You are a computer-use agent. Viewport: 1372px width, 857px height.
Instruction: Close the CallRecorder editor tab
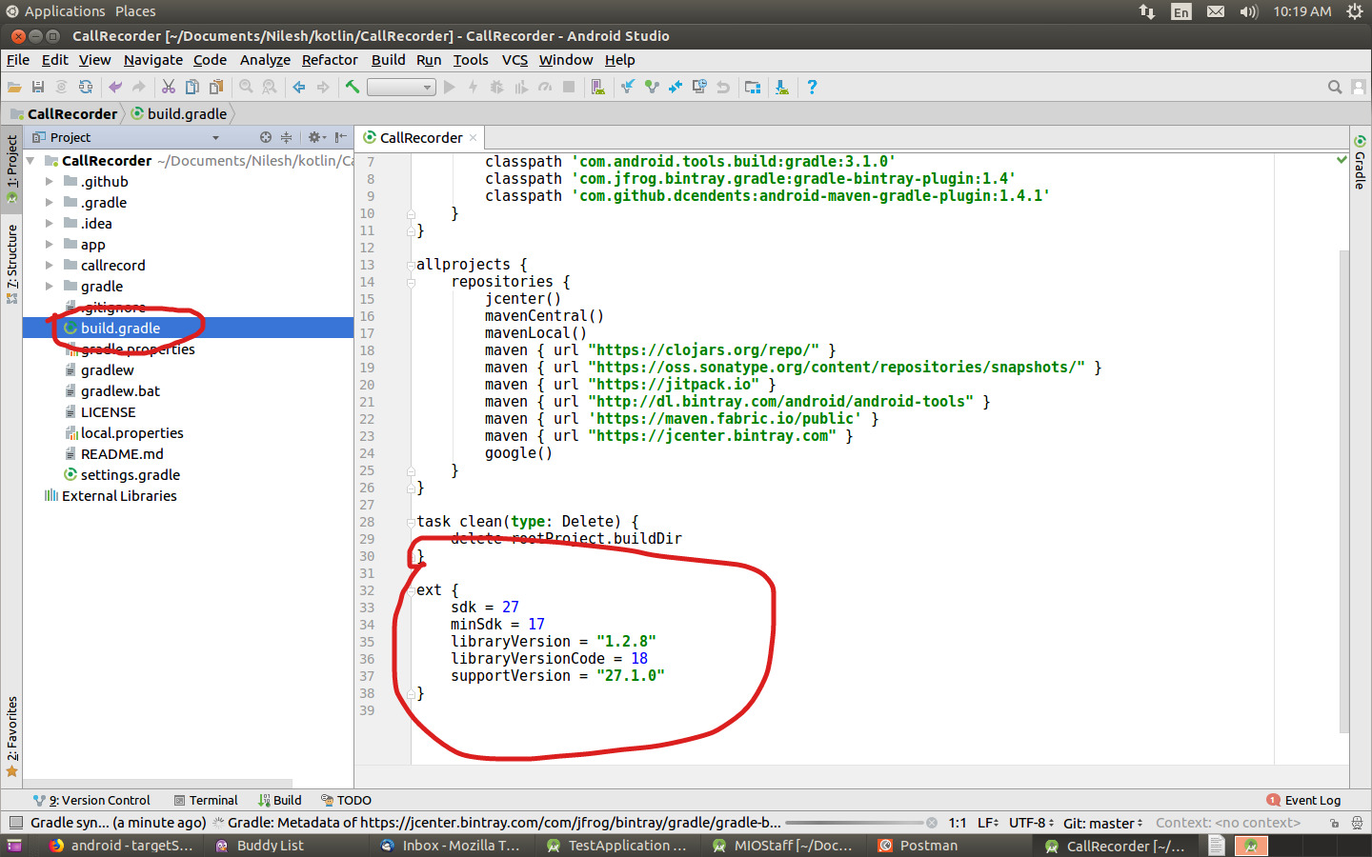click(474, 137)
